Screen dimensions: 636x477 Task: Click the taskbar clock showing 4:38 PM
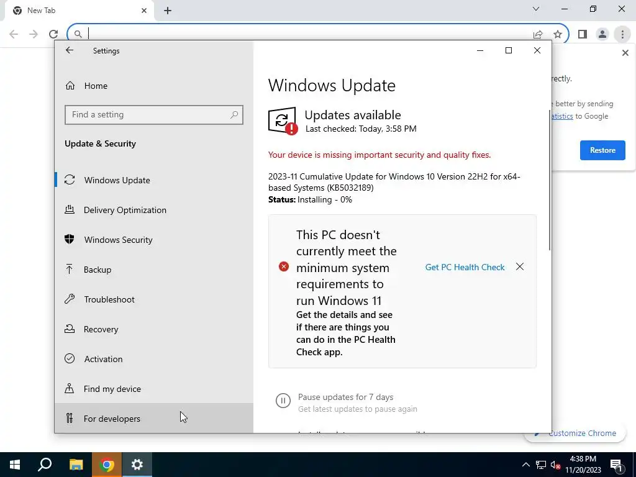pyautogui.click(x=583, y=465)
